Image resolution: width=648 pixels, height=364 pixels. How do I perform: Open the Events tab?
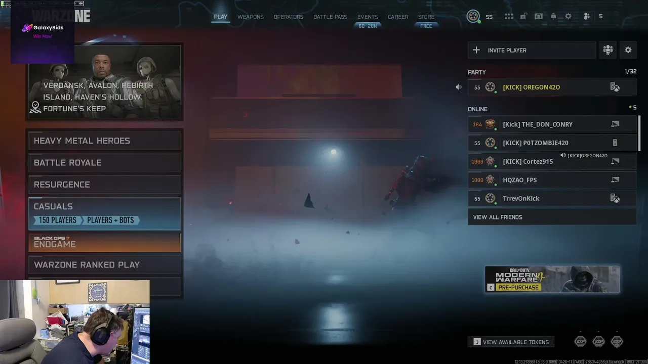368,17
